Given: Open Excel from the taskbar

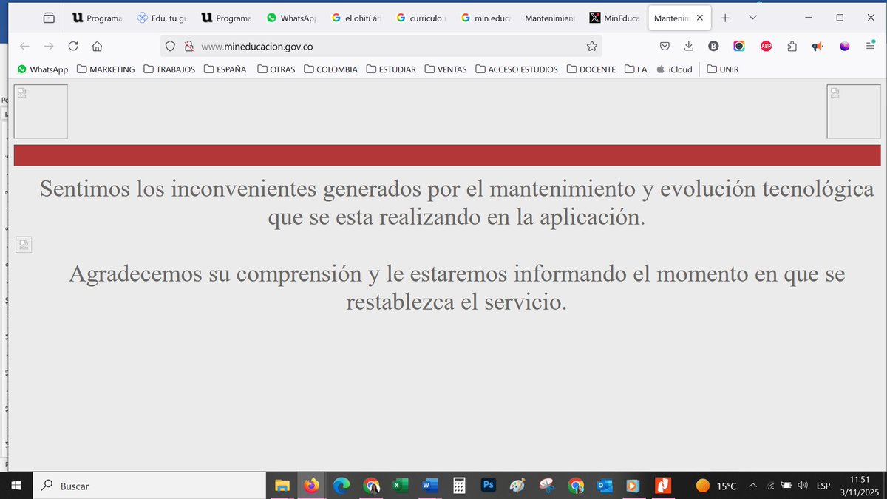Looking at the screenshot, I should click(400, 486).
